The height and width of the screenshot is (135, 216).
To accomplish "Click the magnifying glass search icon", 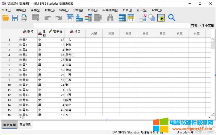I will 172,18.
